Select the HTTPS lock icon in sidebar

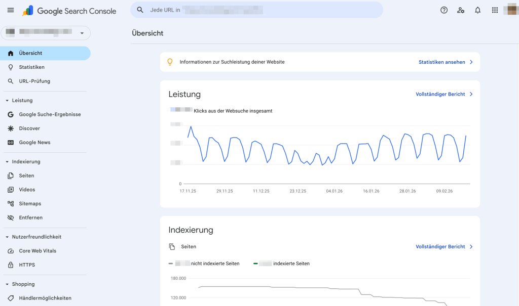(10, 265)
